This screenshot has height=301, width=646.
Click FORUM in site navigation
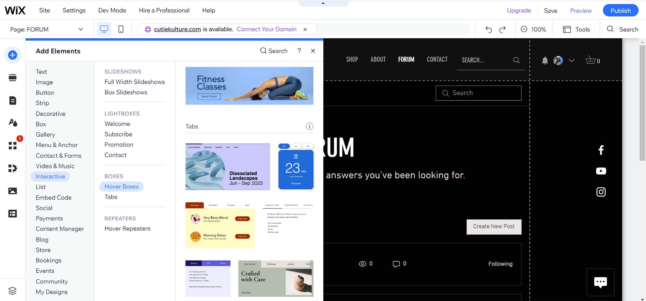[406, 59]
